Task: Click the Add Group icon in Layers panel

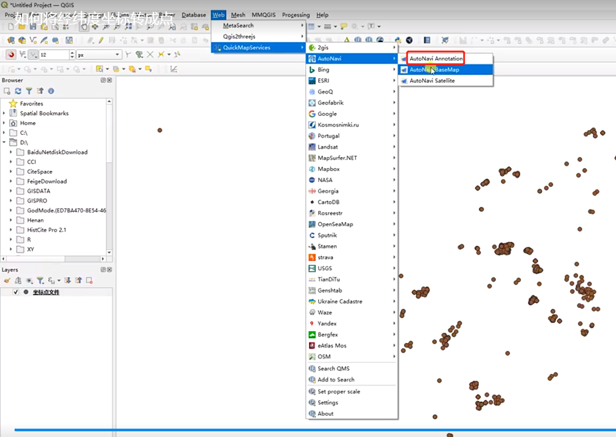Action: tap(18, 281)
